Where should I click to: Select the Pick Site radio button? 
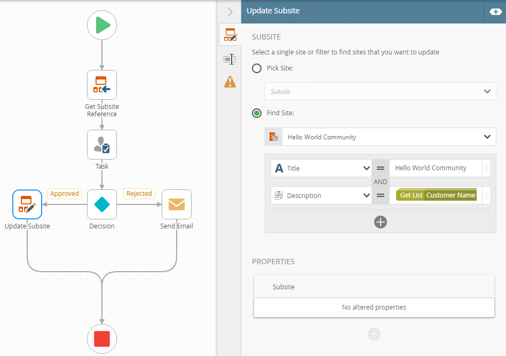257,68
